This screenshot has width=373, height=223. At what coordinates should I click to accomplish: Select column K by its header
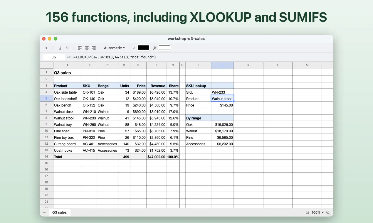pos(248,65)
